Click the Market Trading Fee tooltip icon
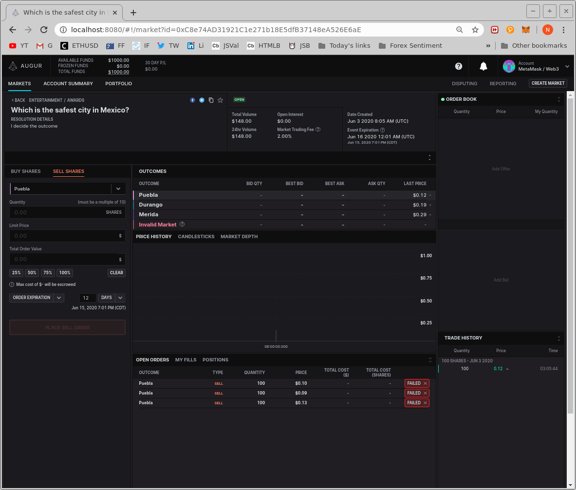The width and height of the screenshot is (576, 490). click(x=318, y=129)
